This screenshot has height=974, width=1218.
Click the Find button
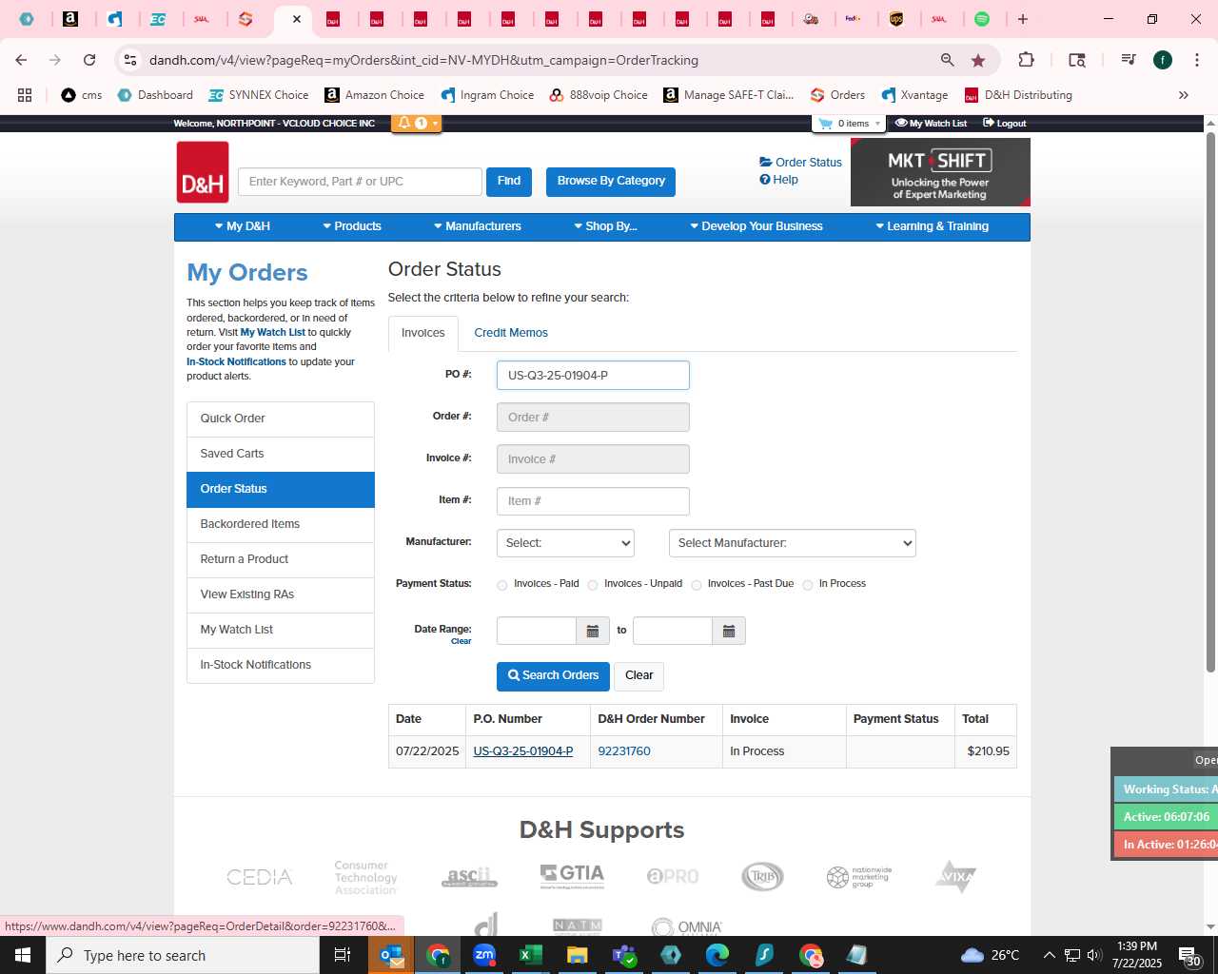tap(509, 182)
